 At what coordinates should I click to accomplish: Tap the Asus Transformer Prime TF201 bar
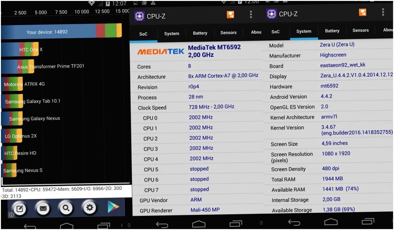18,67
